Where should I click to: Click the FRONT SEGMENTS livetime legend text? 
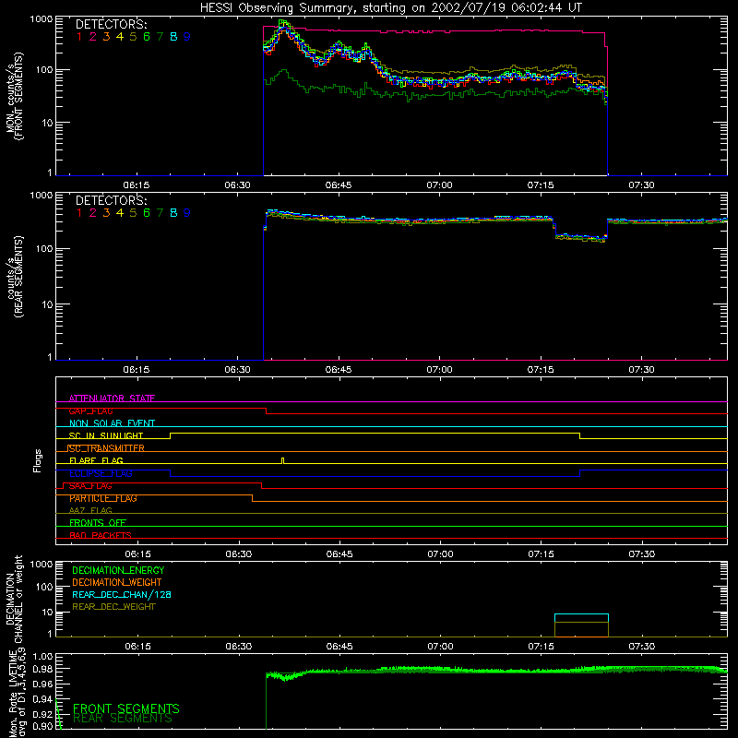pos(126,708)
